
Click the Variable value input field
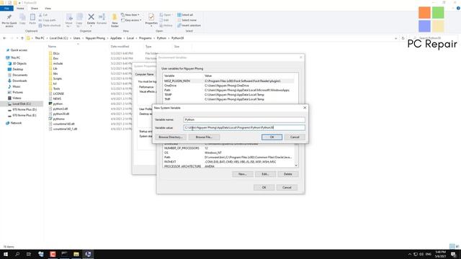point(244,127)
